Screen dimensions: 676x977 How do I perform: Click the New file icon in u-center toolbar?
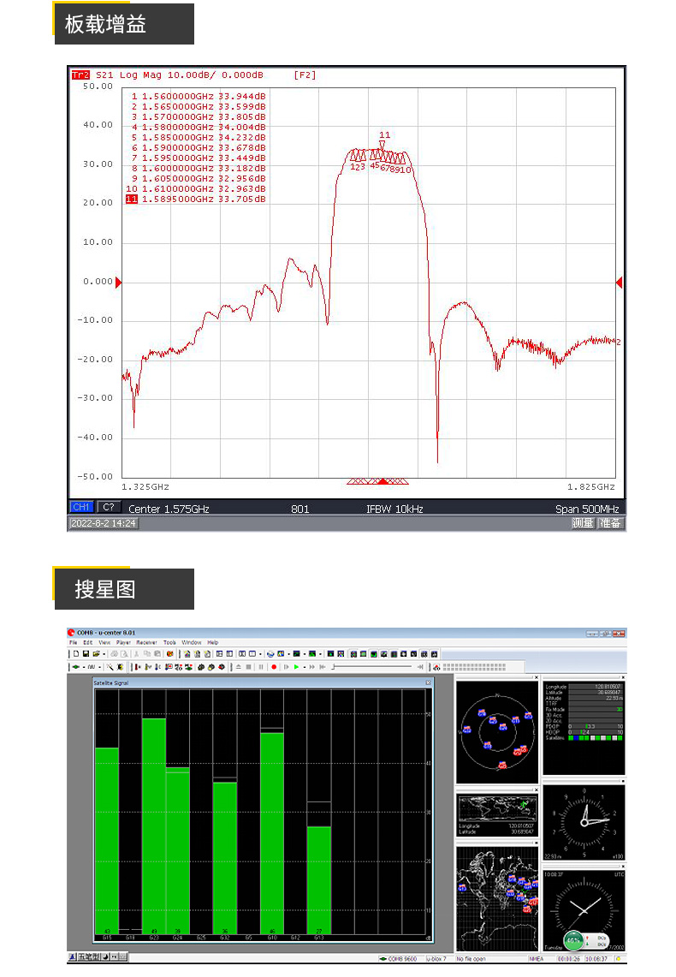point(75,653)
